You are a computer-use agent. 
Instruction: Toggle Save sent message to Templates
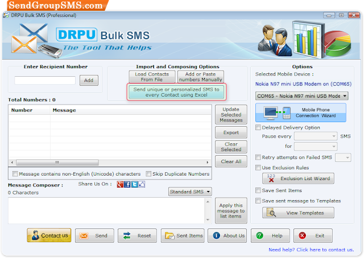coord(258,201)
